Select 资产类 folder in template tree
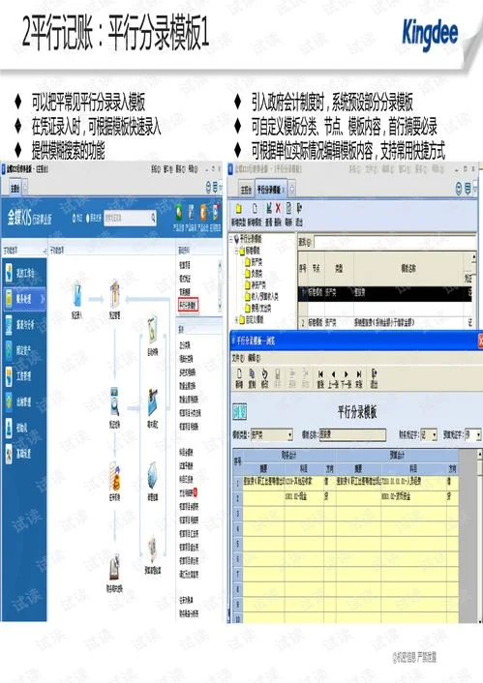 click(x=254, y=262)
